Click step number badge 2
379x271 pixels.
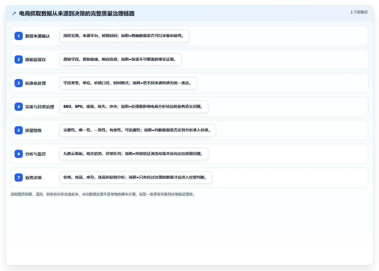[x=19, y=60]
